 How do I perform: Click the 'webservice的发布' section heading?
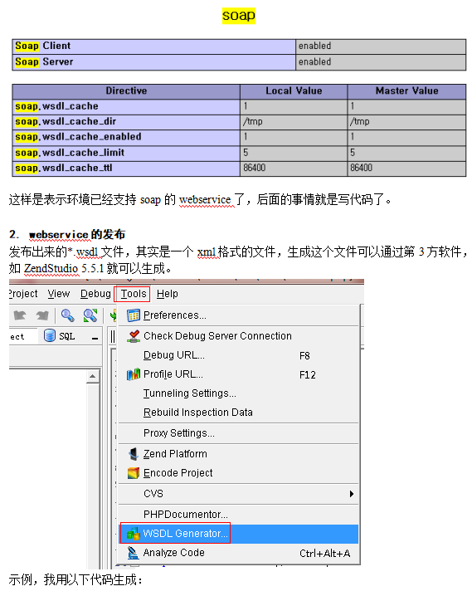click(77, 234)
